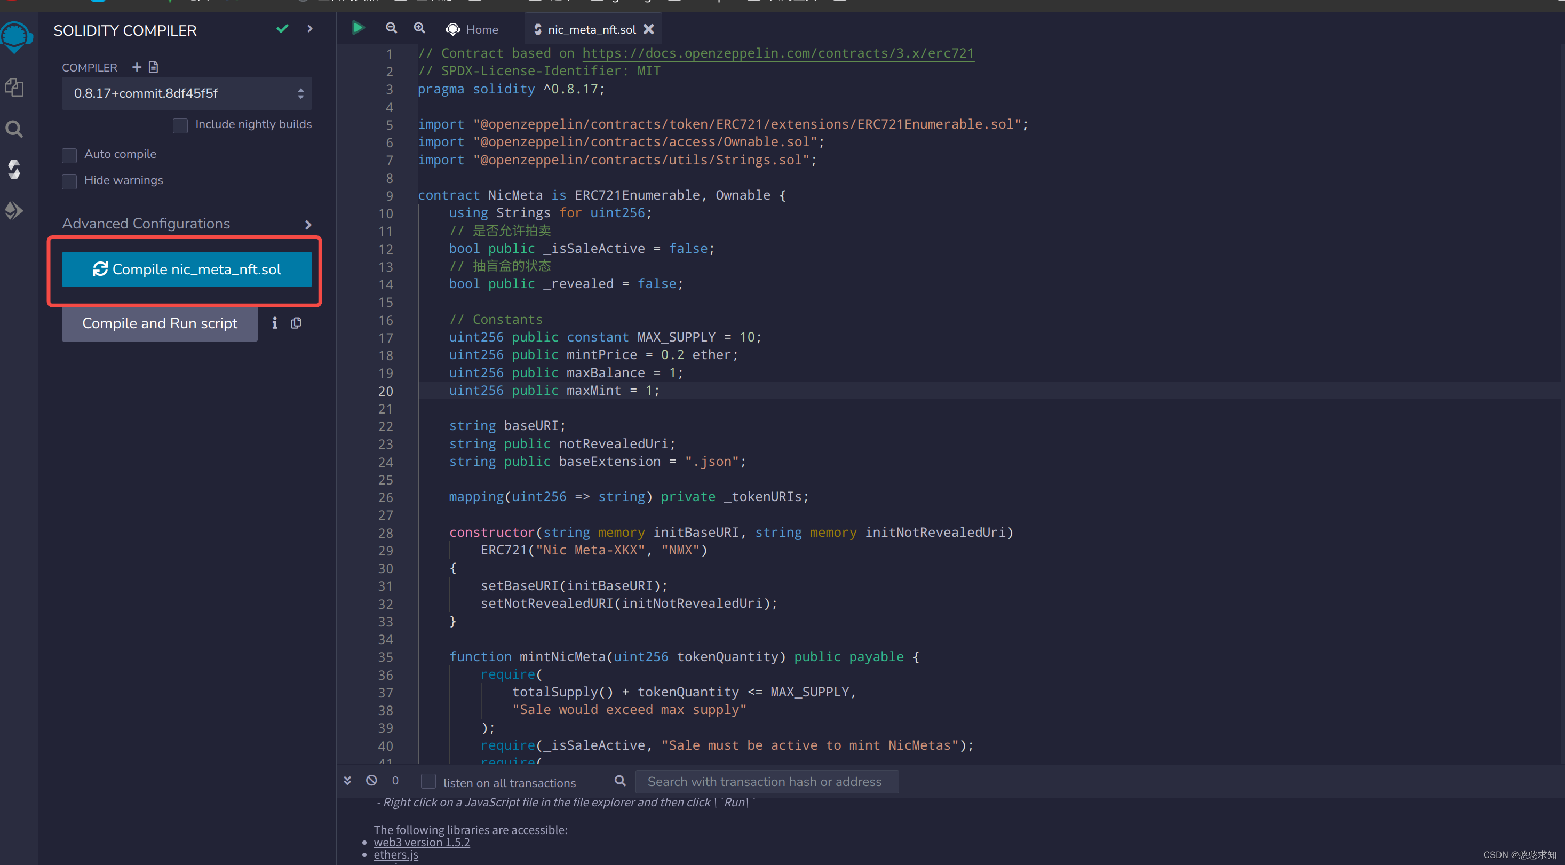Open the compiler license document icon
This screenshot has width=1565, height=865.
click(153, 67)
